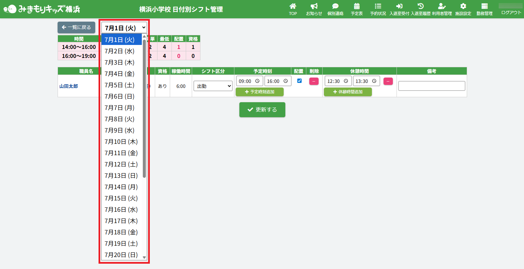Select 7月10日 (木) from the date list
Image resolution: width=524 pixels, height=269 pixels.
(121, 142)
